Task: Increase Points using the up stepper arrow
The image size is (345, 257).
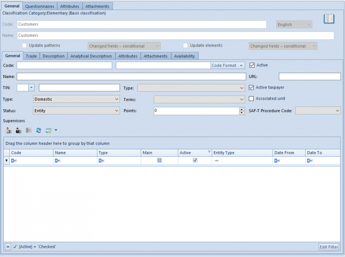Action: coord(241,109)
